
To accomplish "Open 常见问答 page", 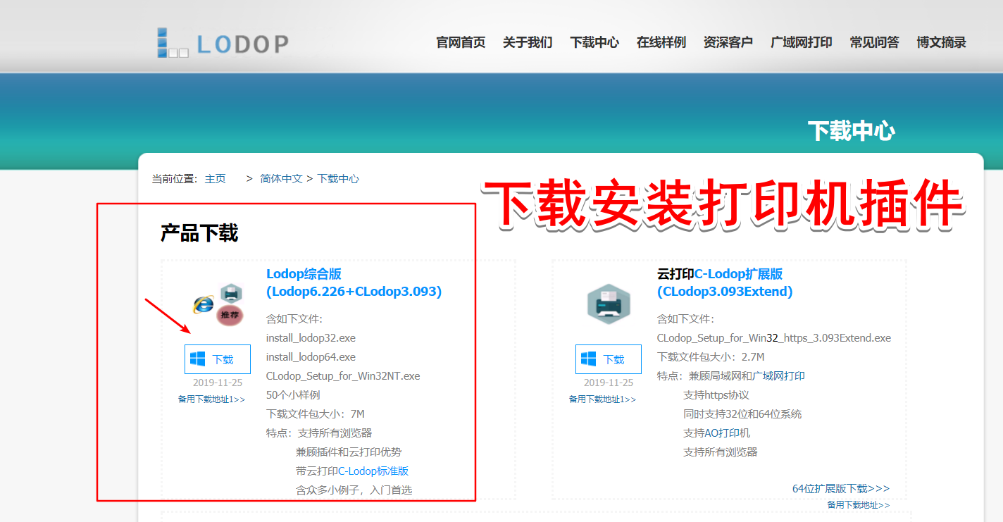I will tap(875, 42).
